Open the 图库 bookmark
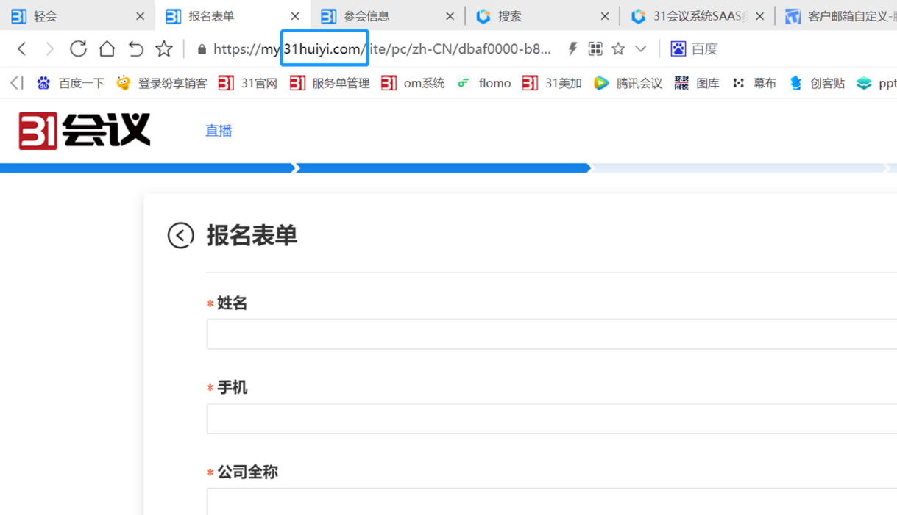897x515 pixels. click(x=697, y=83)
